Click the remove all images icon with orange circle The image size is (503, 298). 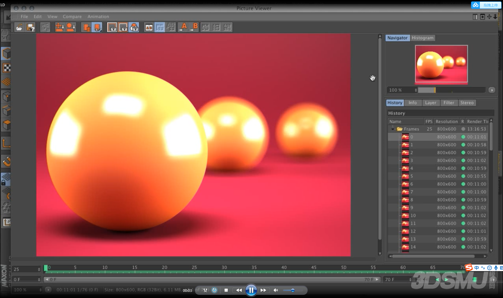point(71,27)
